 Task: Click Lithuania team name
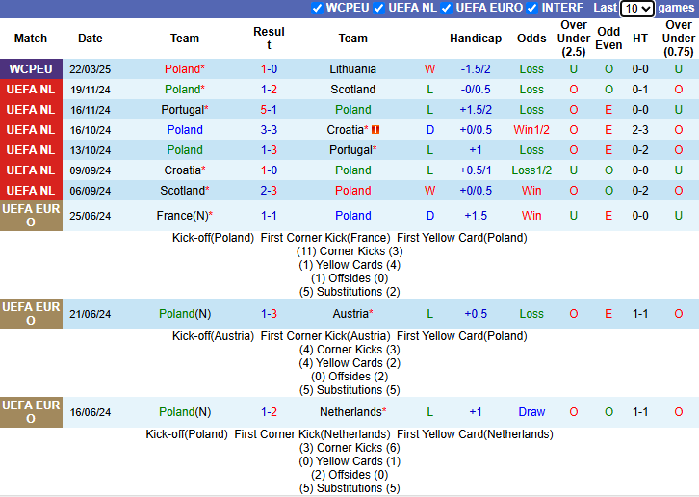tap(352, 69)
